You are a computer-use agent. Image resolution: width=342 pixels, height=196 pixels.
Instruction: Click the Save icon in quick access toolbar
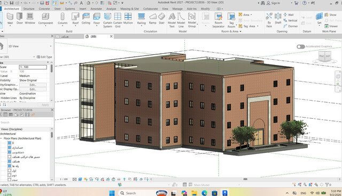(12, 3)
